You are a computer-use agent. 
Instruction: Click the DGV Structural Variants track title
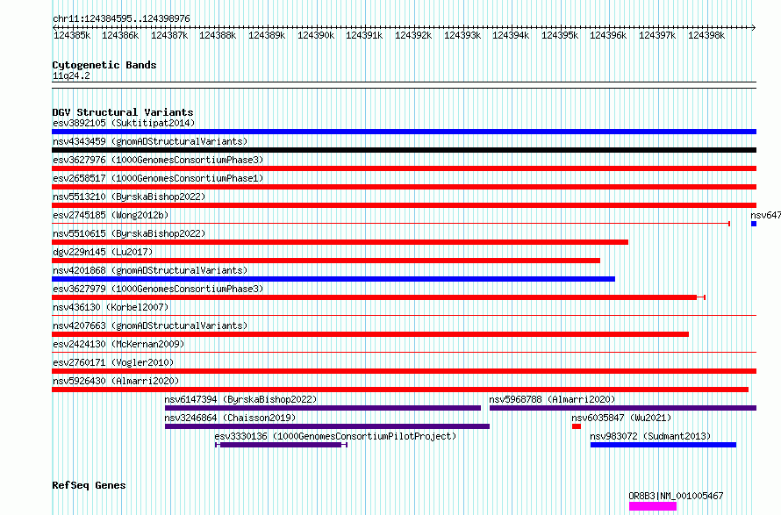click(x=123, y=112)
